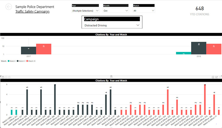222x128 pixels.
Task: Click the drill up arrow icon
Action: click(3, 77)
